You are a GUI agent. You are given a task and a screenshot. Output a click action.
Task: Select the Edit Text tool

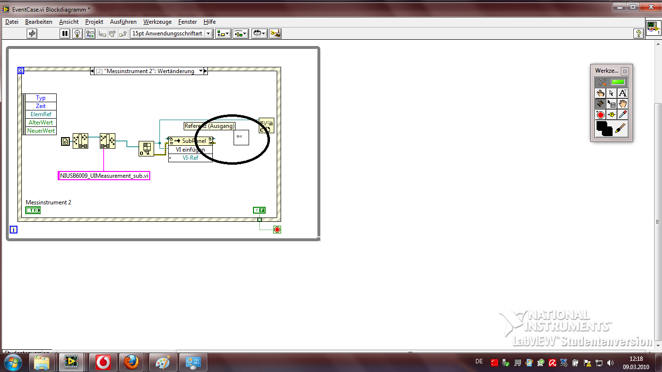[x=623, y=93]
